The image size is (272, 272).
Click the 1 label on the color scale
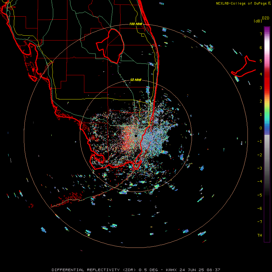pos(261,115)
